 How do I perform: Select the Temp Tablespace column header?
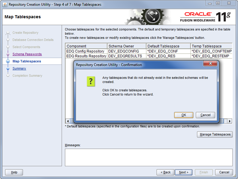(211, 46)
